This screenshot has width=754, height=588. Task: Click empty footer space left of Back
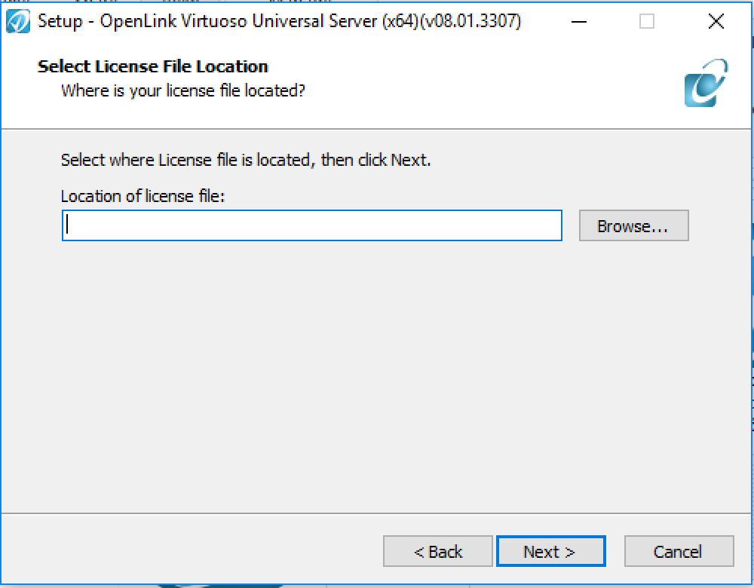click(x=192, y=552)
